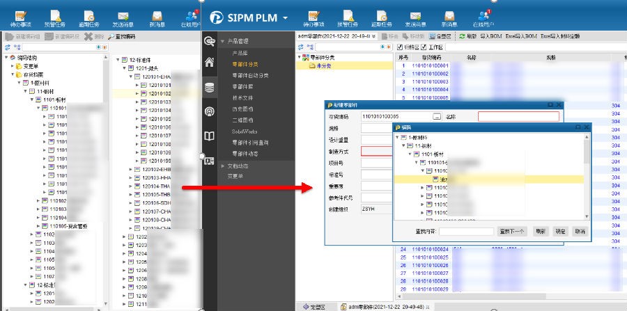The width and height of the screenshot is (627, 311).
Task: Open 零部件库 in the side menu
Action: coord(240,86)
